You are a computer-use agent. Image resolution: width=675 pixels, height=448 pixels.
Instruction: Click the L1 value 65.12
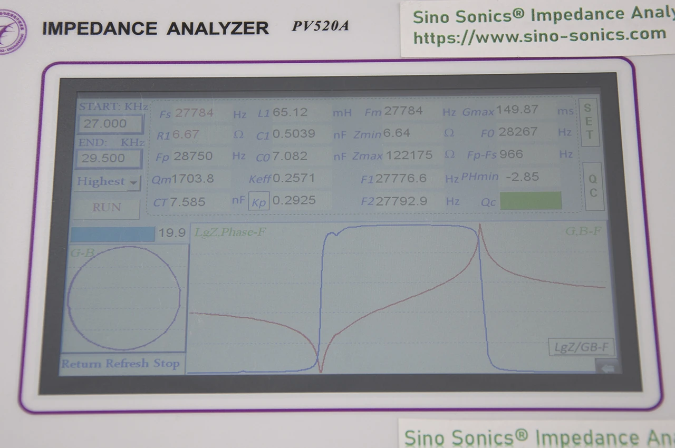(x=290, y=112)
